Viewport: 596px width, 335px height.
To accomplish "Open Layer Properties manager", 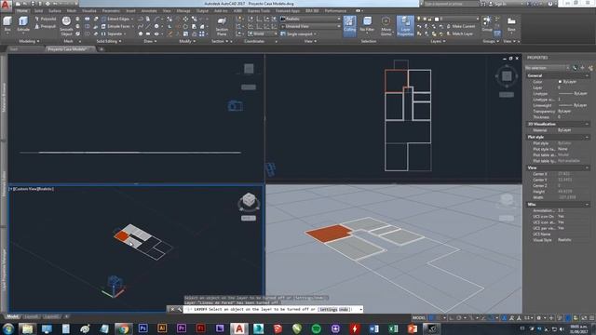I will [405, 26].
